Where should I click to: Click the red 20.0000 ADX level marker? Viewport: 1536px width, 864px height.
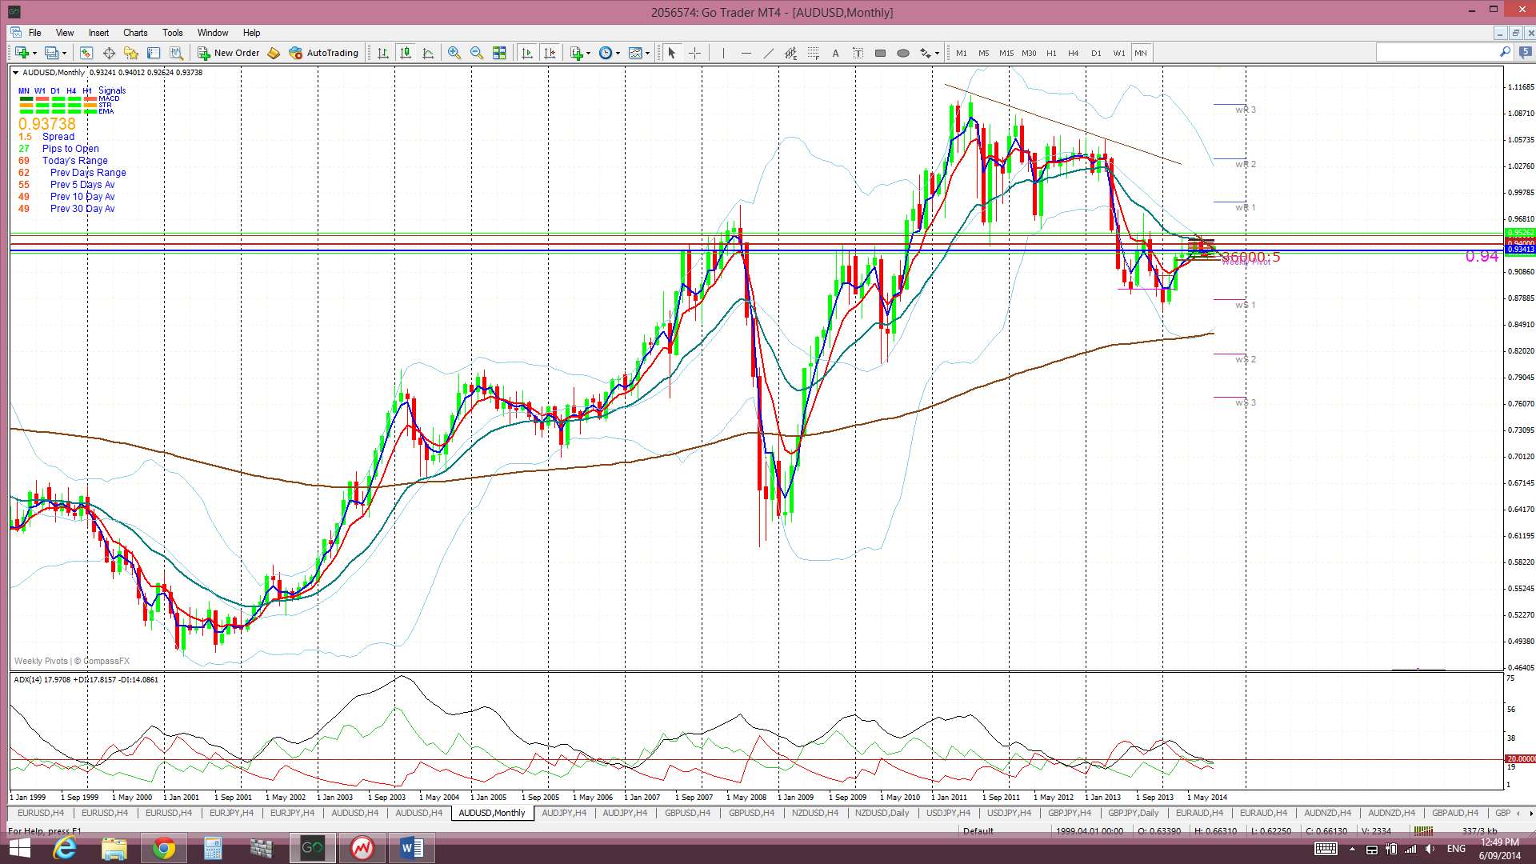tap(1520, 758)
